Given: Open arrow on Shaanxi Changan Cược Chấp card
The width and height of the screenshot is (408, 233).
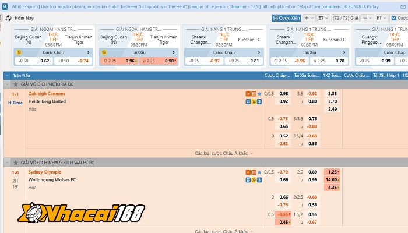Looking at the screenshot, I should click(259, 52).
